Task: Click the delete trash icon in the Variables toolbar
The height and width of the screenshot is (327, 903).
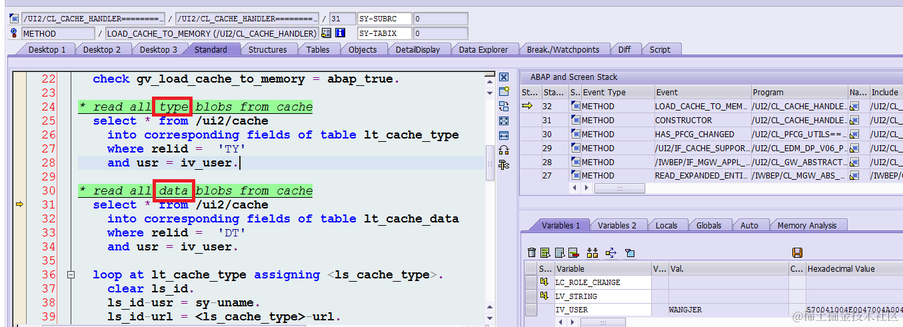Action: (x=531, y=252)
